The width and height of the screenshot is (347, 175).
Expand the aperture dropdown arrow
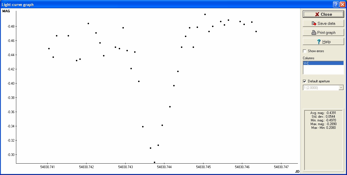[x=341, y=88]
